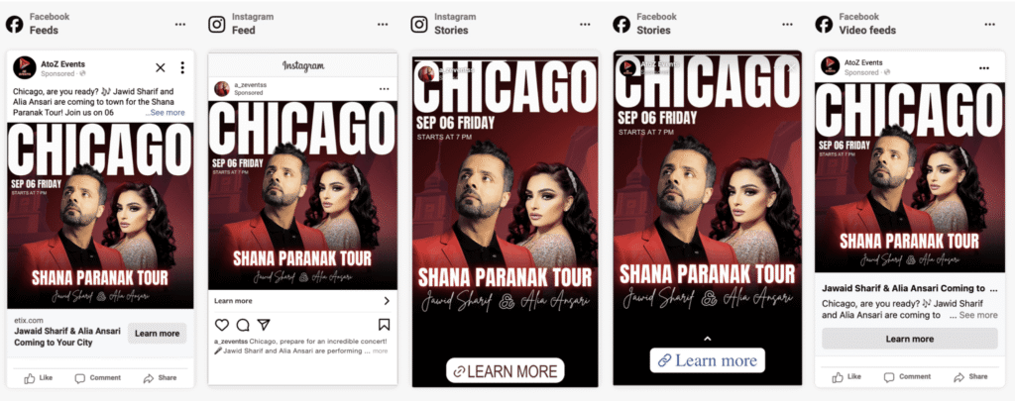The height and width of the screenshot is (401, 1015).
Task: Select the Chicago poster in Facebook Feeds preview
Action: point(100,216)
